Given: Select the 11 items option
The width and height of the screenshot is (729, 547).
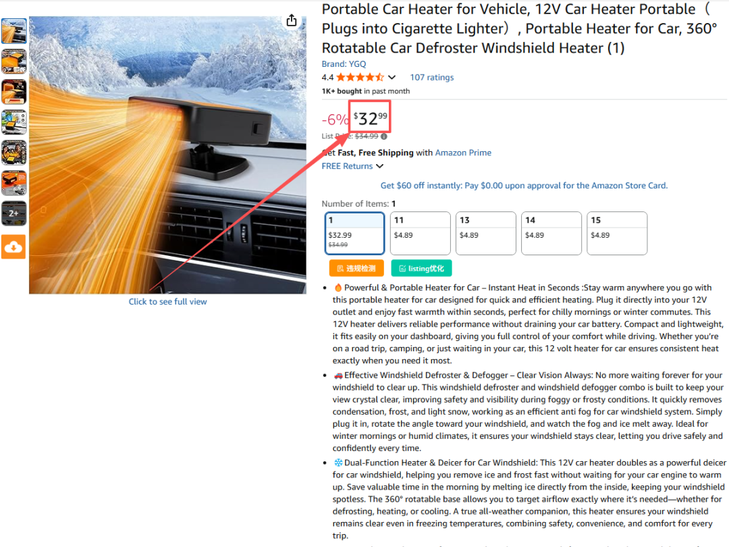Looking at the screenshot, I should (x=421, y=233).
